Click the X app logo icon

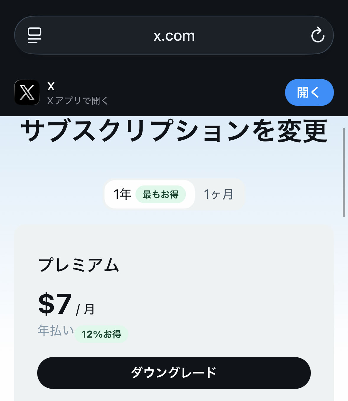(x=27, y=93)
